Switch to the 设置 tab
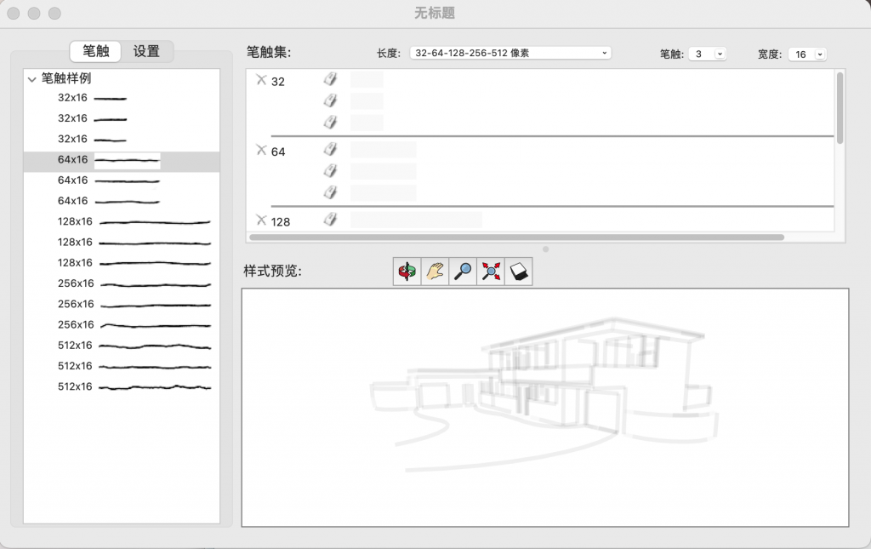 (147, 51)
